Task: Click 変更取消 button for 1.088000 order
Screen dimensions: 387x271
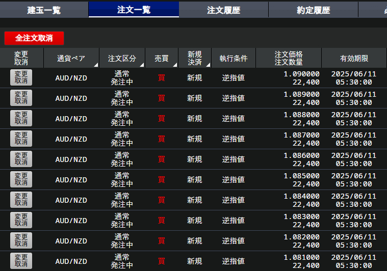Action: coord(21,118)
